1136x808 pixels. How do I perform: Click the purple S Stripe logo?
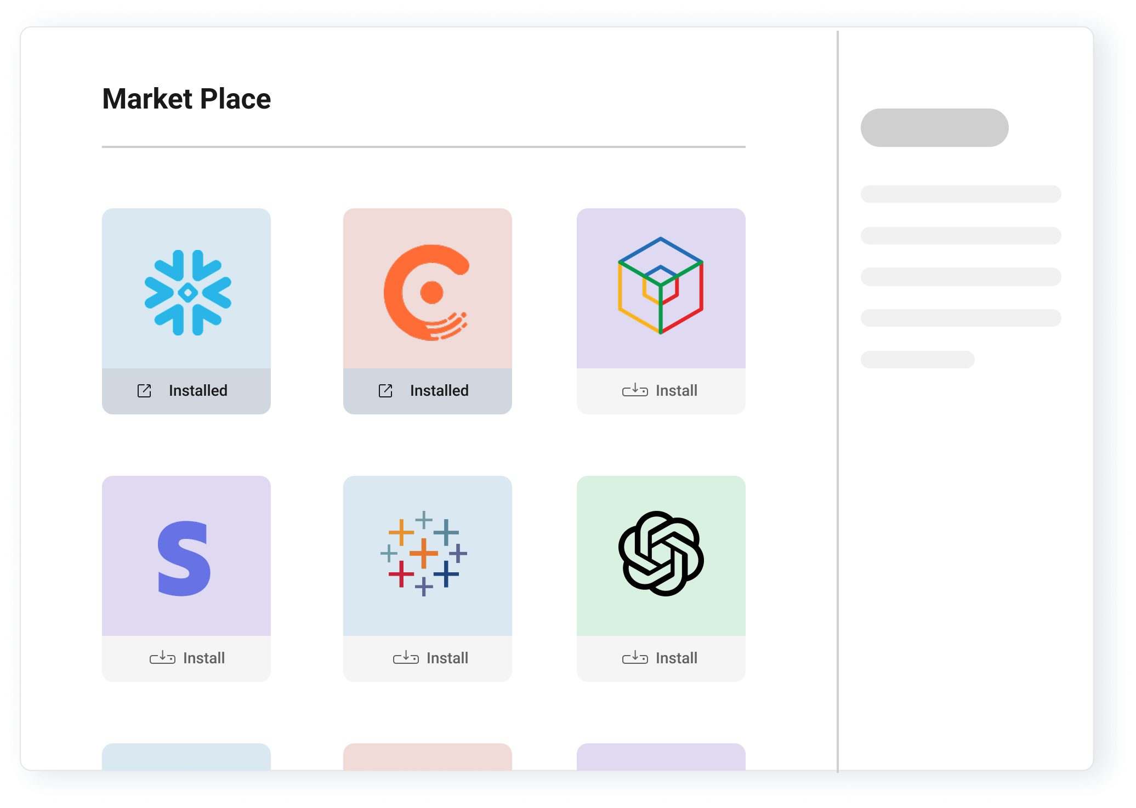click(x=184, y=558)
